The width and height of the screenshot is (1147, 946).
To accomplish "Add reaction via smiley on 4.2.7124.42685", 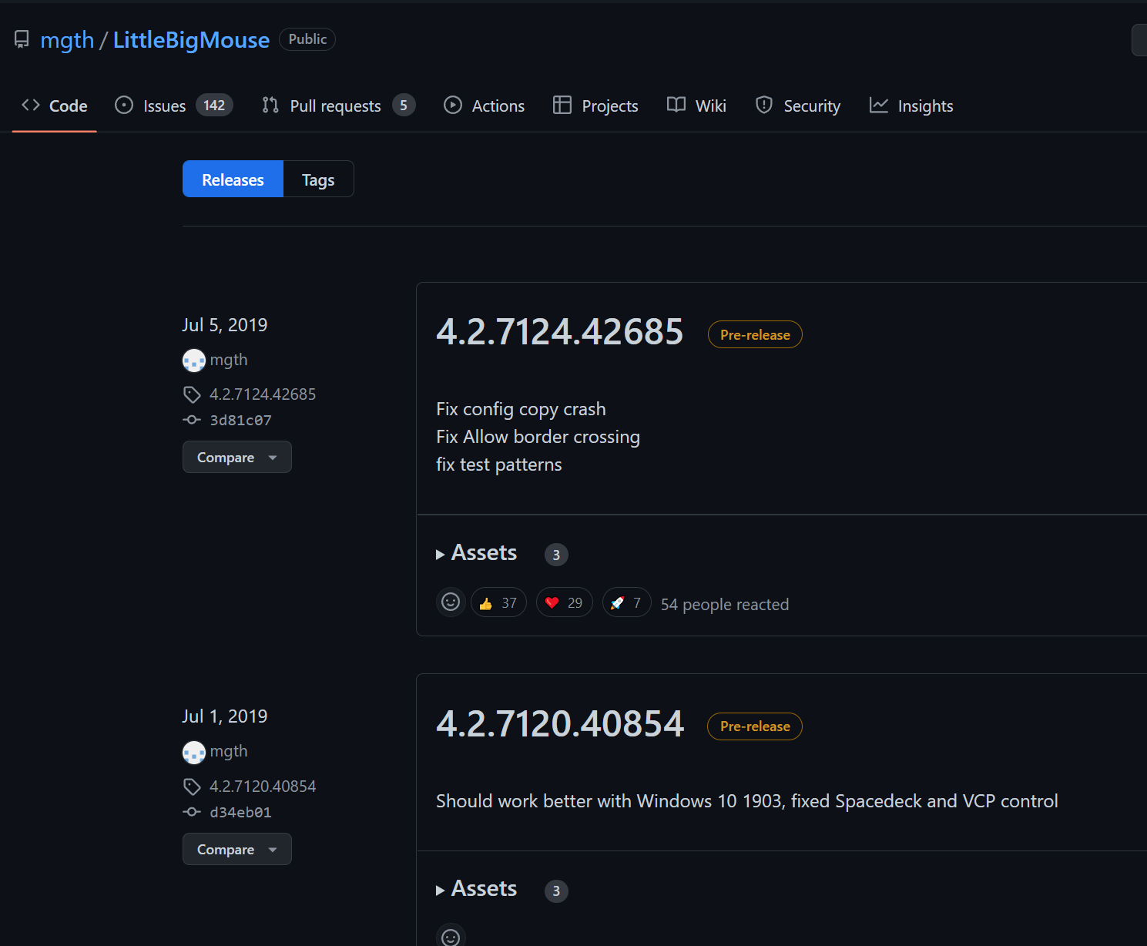I will click(451, 602).
